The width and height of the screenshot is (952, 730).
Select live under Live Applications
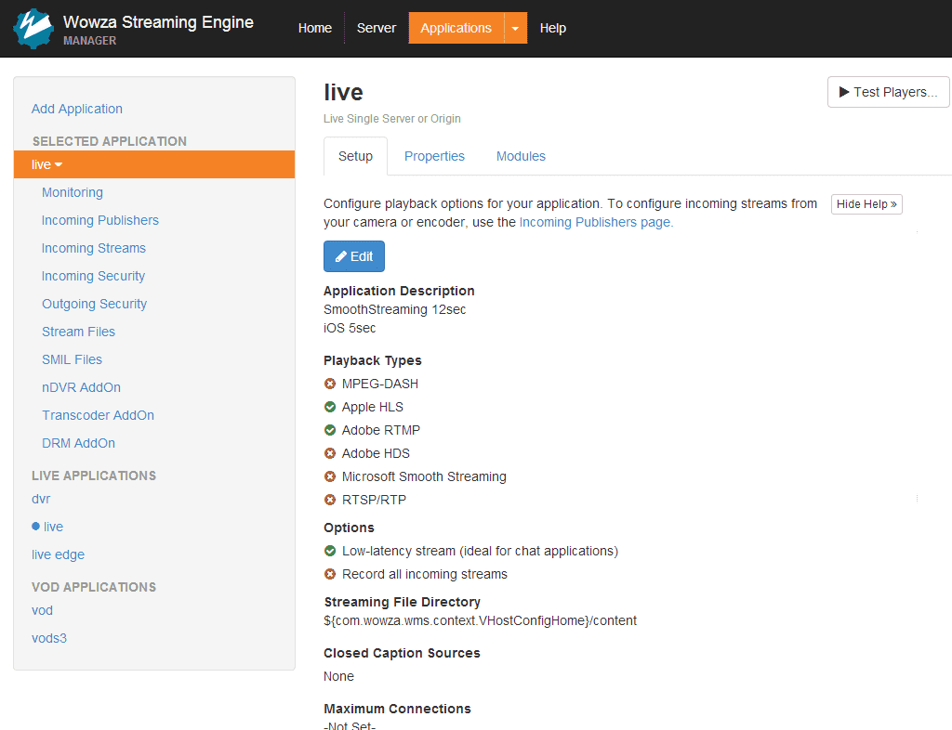tap(53, 527)
